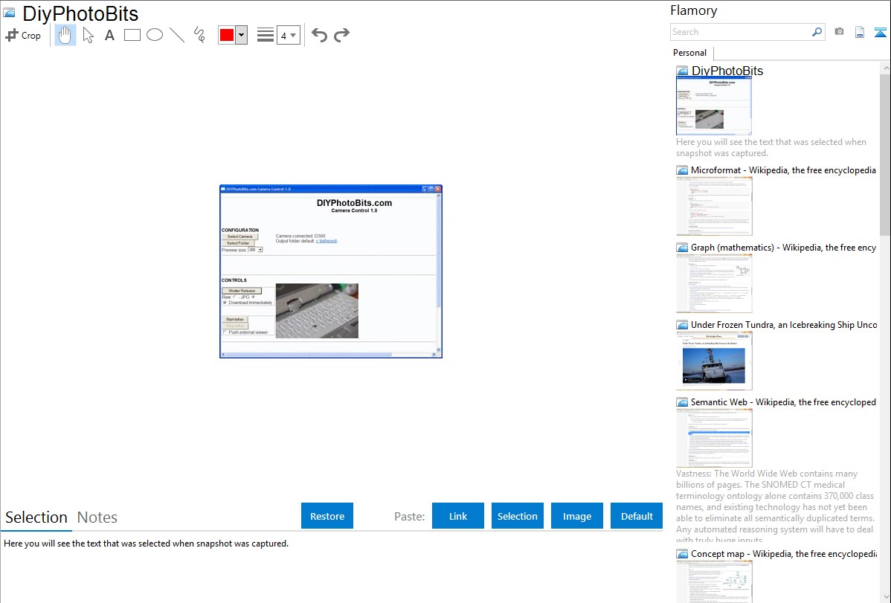
Task: Click the Shutter Release button in screenshot
Action: point(242,291)
